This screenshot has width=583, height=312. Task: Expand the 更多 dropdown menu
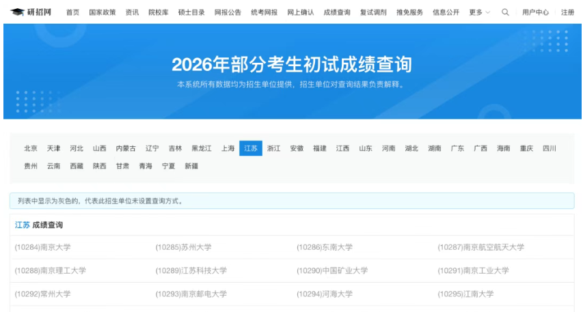(479, 12)
